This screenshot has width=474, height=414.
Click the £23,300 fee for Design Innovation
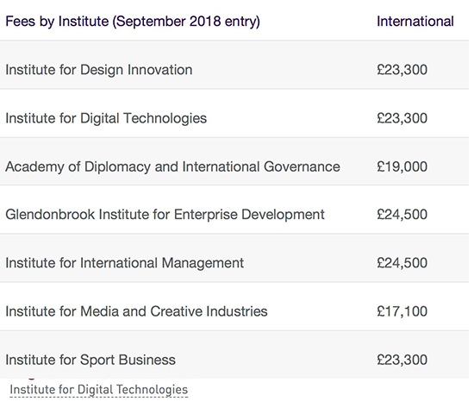[402, 70]
